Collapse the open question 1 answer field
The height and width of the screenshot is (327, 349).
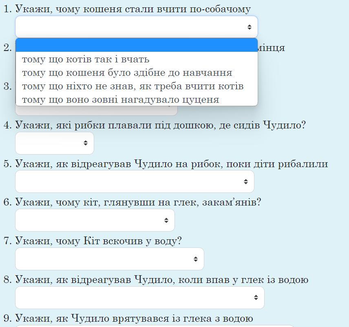coord(137,27)
